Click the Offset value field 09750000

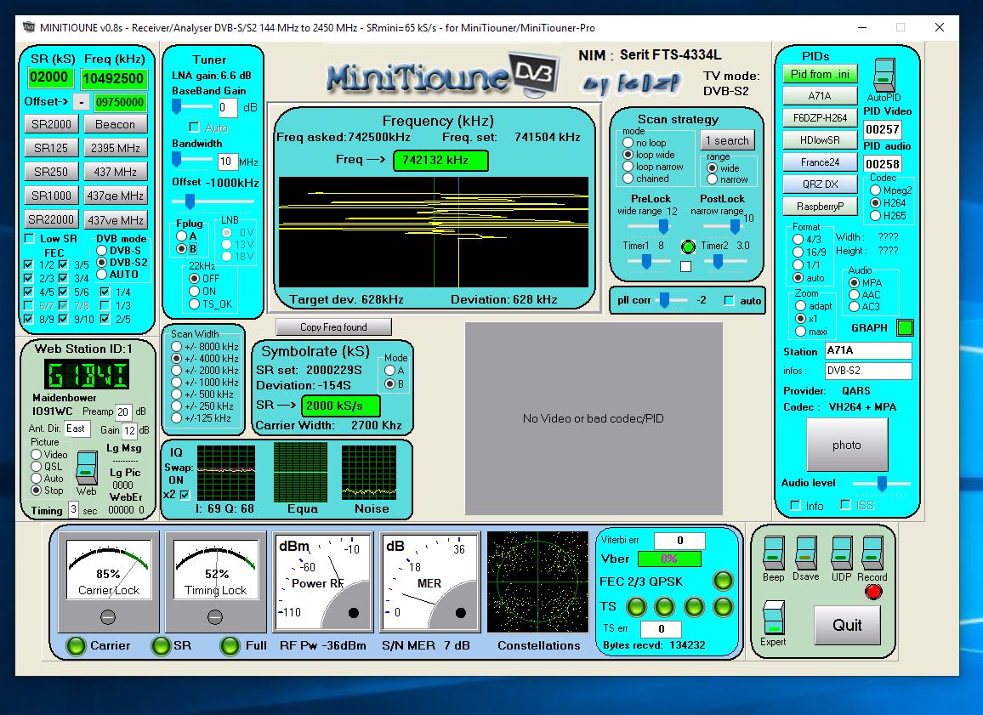(121, 102)
